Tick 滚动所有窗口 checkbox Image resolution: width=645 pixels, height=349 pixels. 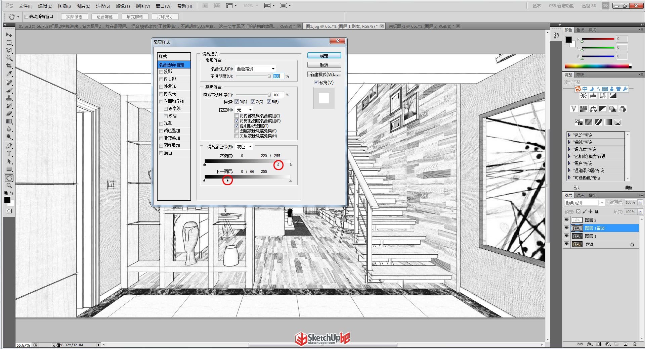26,17
